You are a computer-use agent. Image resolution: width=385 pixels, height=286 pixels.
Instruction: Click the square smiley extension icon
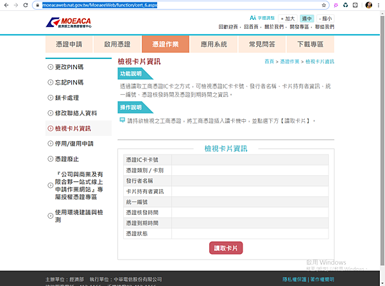click(x=355, y=5)
